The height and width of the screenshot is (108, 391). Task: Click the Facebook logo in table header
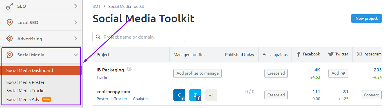[298, 54]
